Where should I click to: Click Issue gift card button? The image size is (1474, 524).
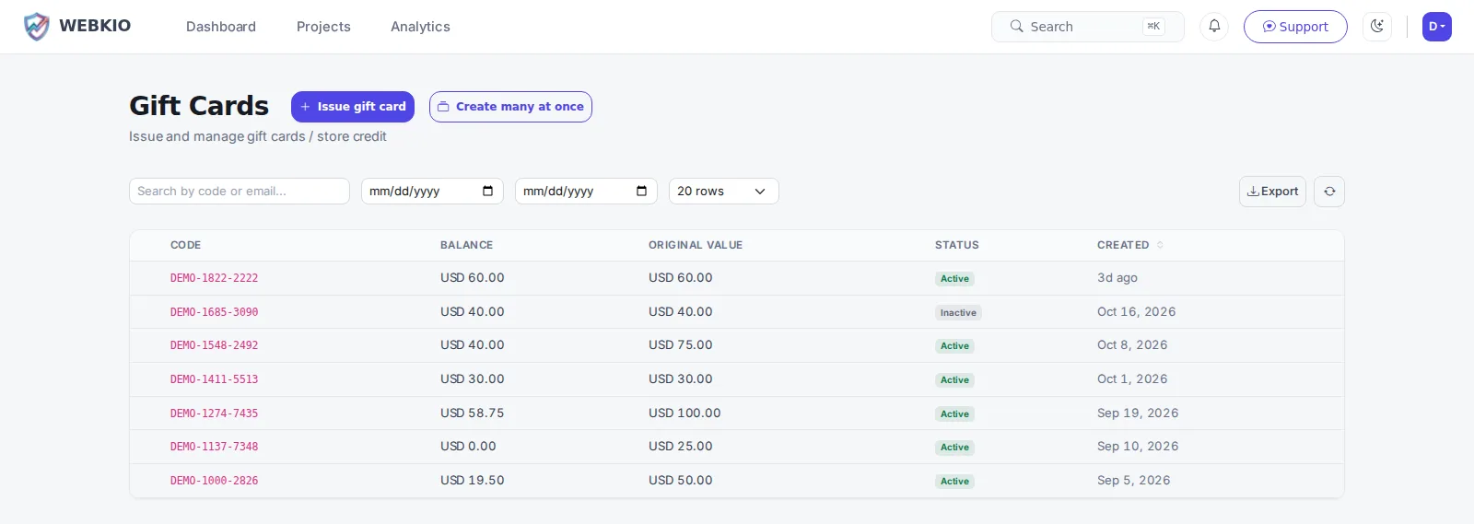pyautogui.click(x=353, y=107)
